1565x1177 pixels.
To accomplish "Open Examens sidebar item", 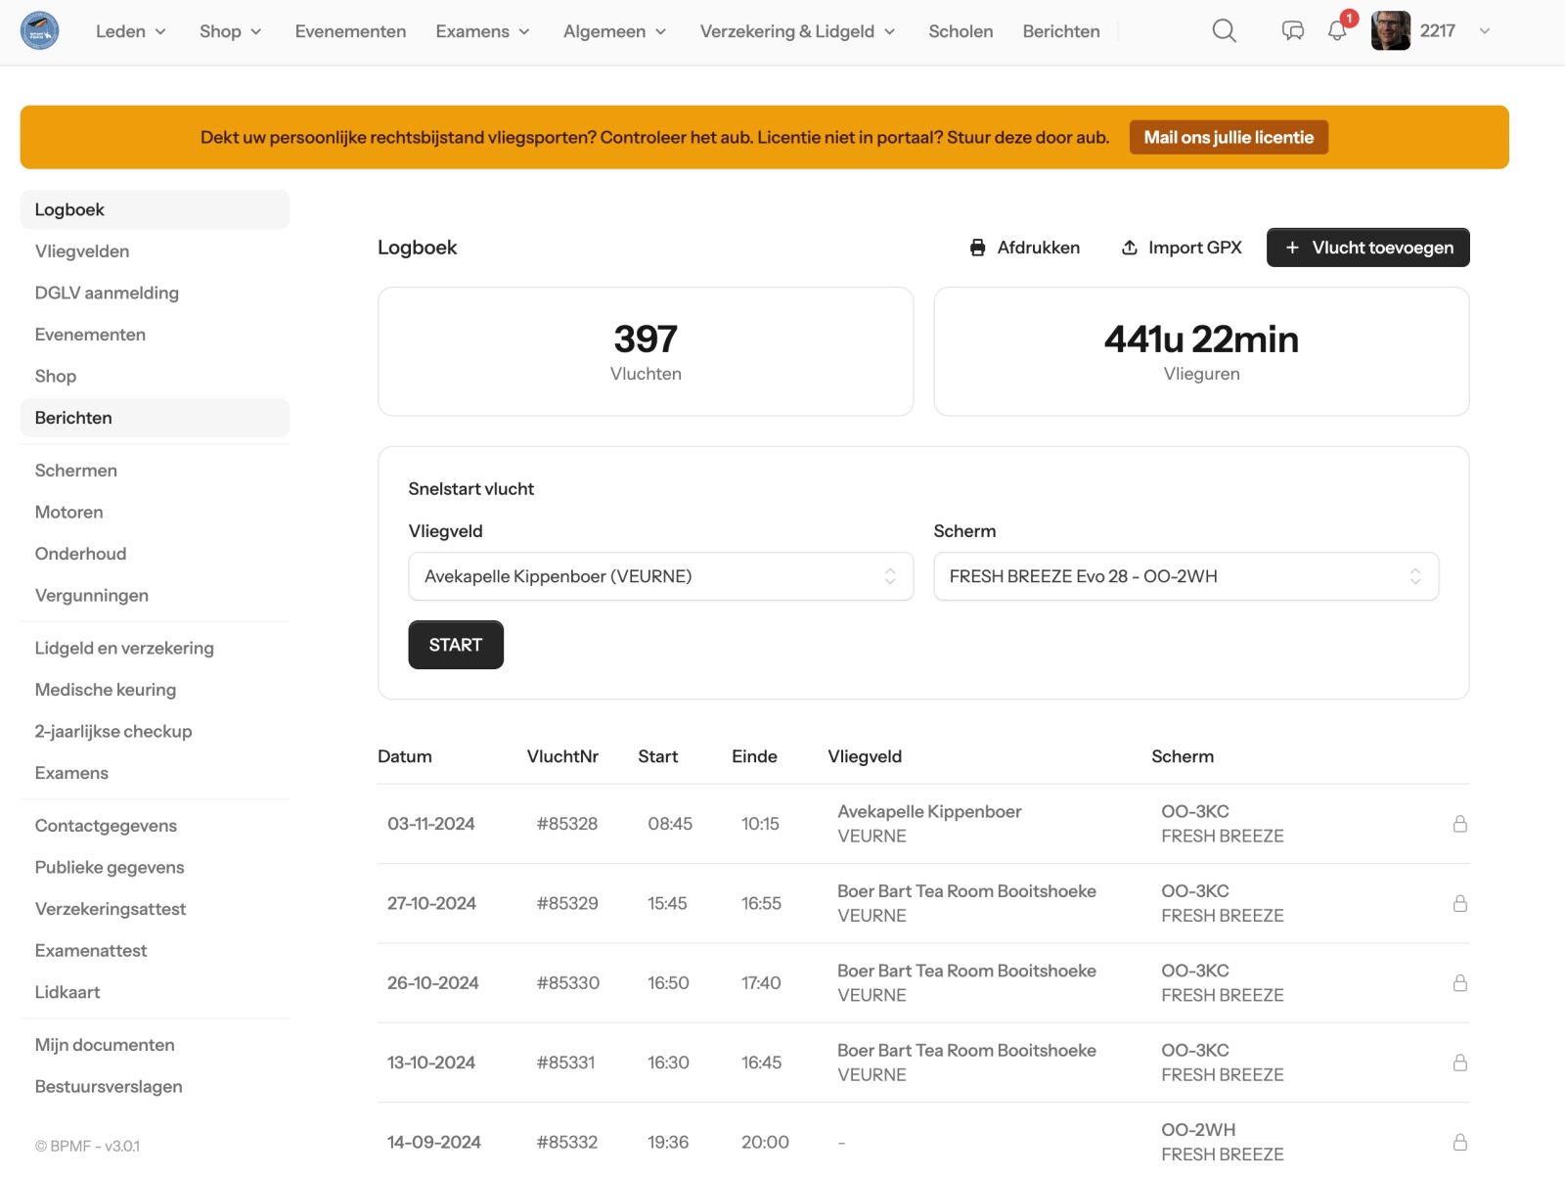I will (x=155, y=773).
